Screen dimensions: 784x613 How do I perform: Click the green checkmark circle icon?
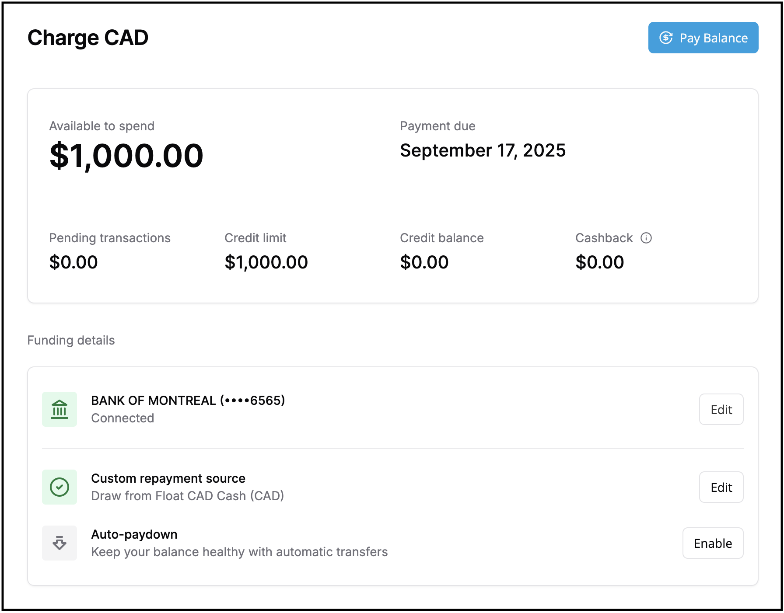[59, 487]
